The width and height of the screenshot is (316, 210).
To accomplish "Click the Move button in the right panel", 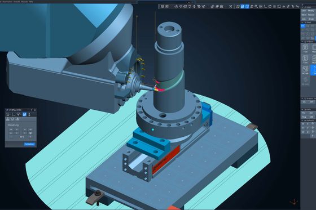I will 304,15.
